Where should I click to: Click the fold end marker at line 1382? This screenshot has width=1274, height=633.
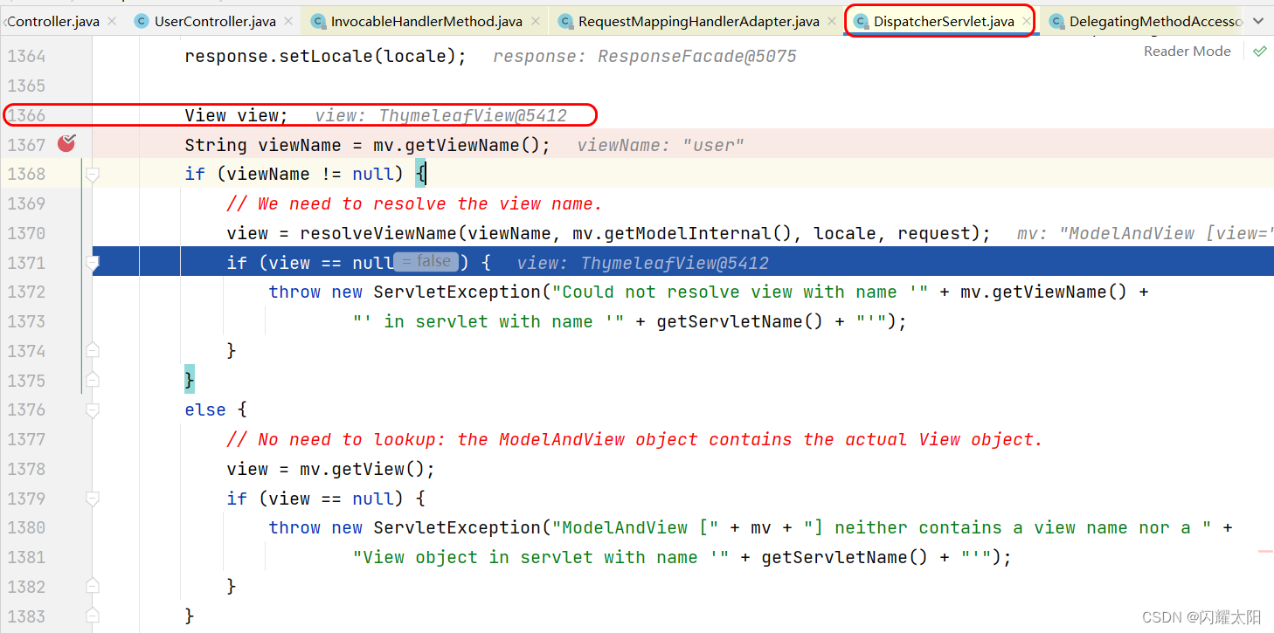point(92,586)
